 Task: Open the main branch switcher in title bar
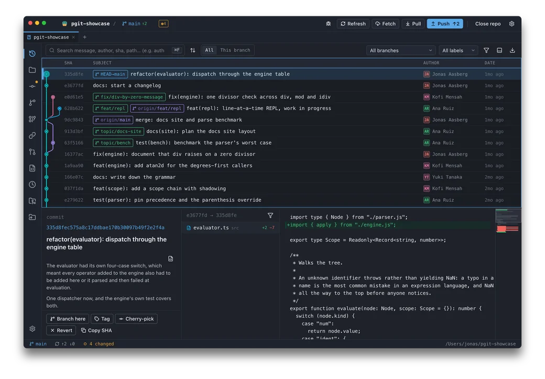pyautogui.click(x=135, y=24)
